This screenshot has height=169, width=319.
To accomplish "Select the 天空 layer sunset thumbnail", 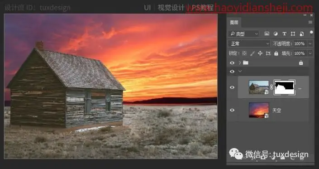I will click(x=259, y=110).
